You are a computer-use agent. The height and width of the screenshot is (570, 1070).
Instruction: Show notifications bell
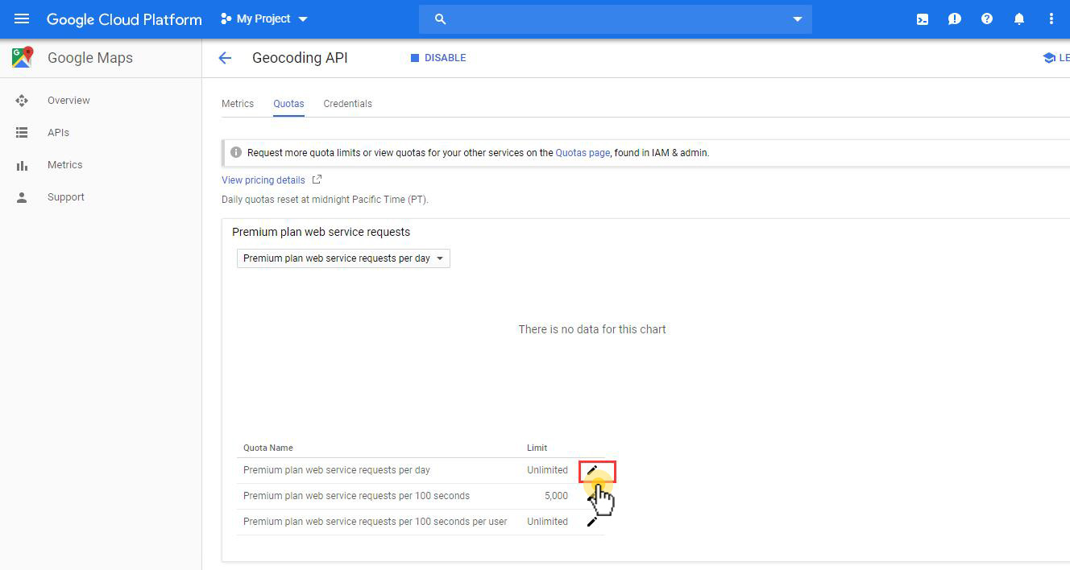click(1019, 19)
